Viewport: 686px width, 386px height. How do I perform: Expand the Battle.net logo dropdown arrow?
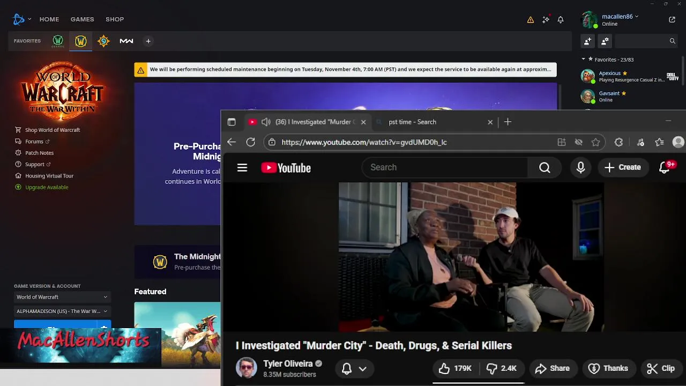coord(29,19)
